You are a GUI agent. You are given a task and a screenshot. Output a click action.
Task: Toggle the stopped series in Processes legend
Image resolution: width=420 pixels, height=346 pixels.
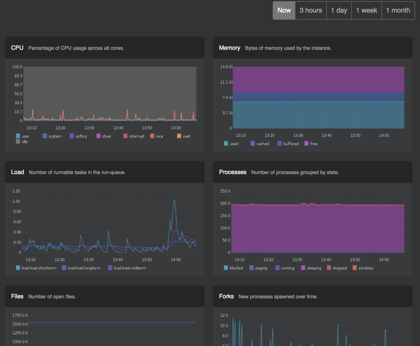[x=337, y=268]
